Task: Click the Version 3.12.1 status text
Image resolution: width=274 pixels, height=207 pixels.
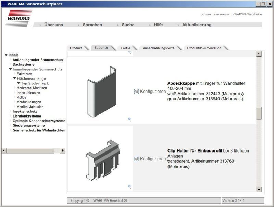Action: pos(233,200)
